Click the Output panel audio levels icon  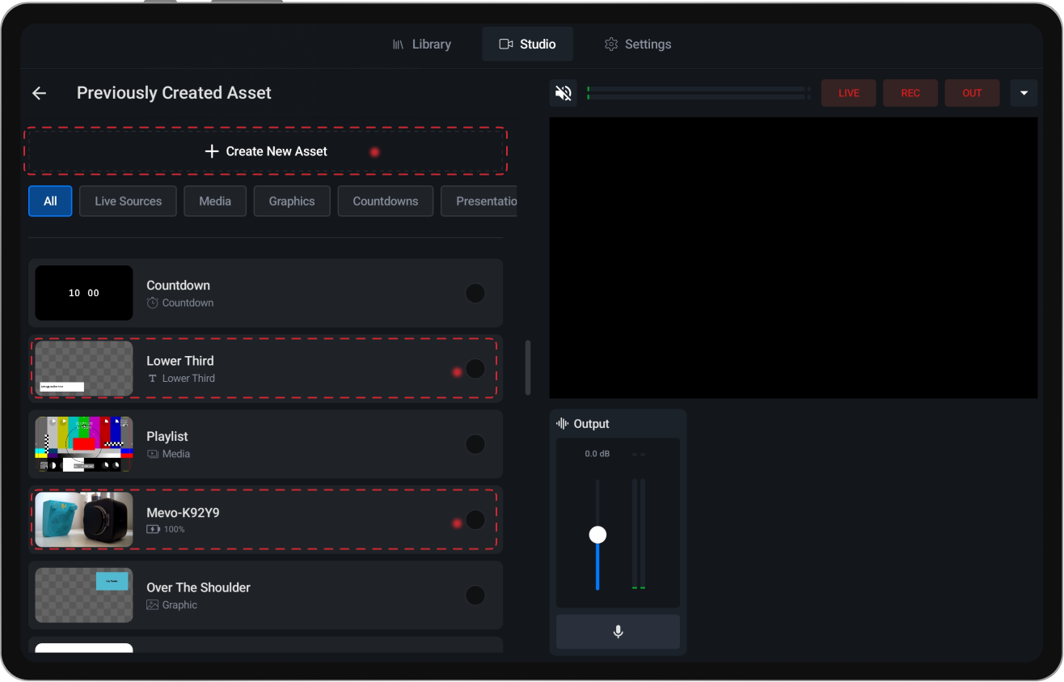(560, 423)
